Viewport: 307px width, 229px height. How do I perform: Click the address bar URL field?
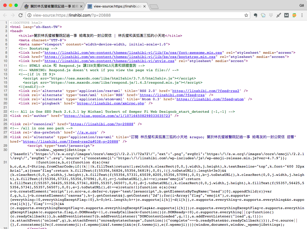[138, 15]
